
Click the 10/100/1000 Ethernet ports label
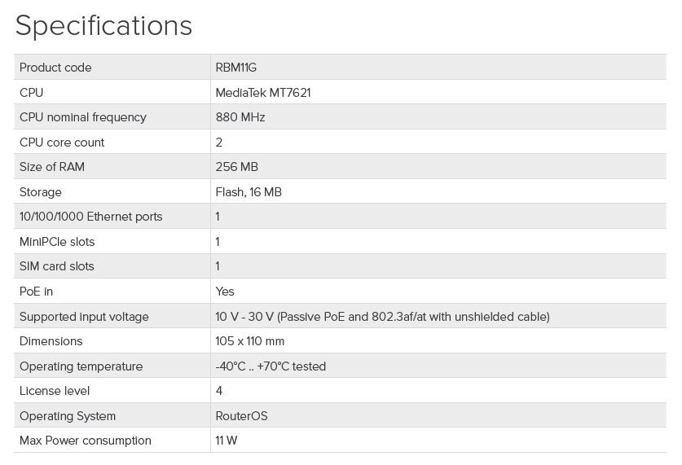click(x=91, y=217)
